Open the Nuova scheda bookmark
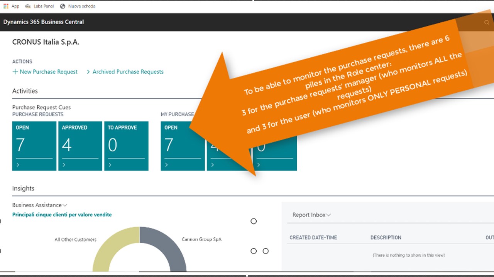Viewport: 494px width, 277px height. pos(78,6)
